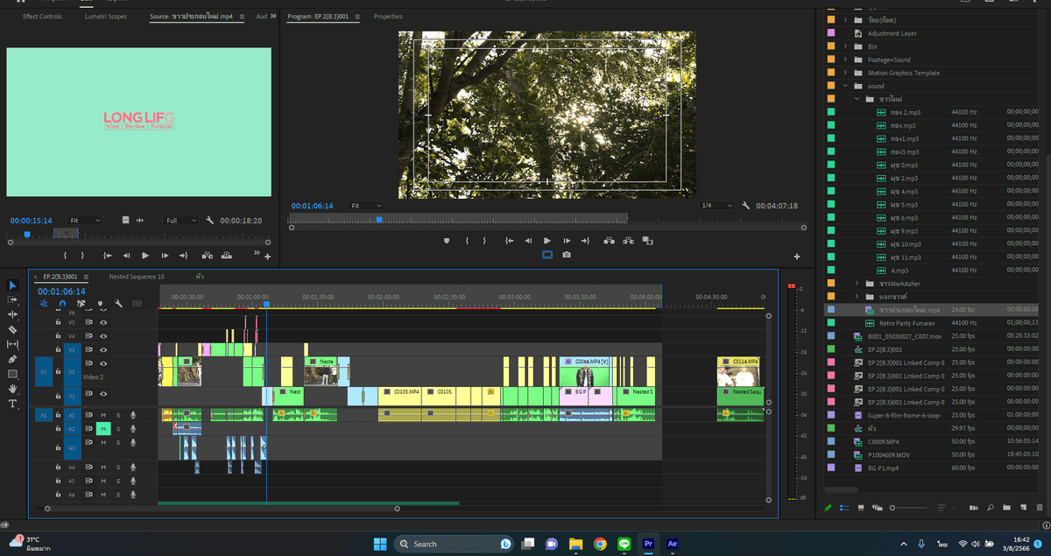Image resolution: width=1051 pixels, height=556 pixels.
Task: Select the Selection tool in the Tools panel
Action: pos(12,285)
